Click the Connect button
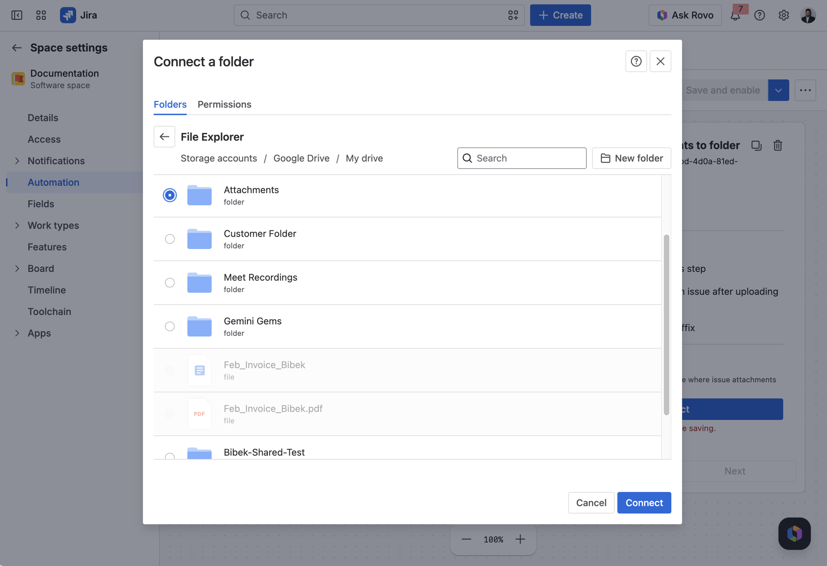Image resolution: width=827 pixels, height=566 pixels. pos(644,502)
